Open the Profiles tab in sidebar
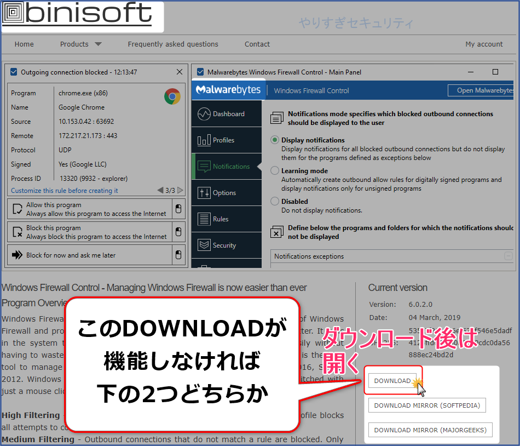 tap(227, 140)
